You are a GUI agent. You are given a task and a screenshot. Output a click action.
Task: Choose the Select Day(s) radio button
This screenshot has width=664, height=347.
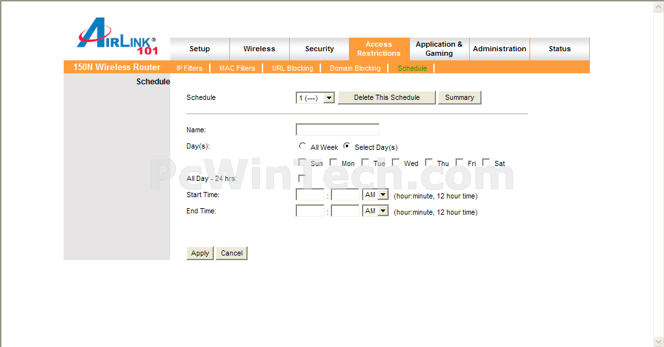click(347, 146)
